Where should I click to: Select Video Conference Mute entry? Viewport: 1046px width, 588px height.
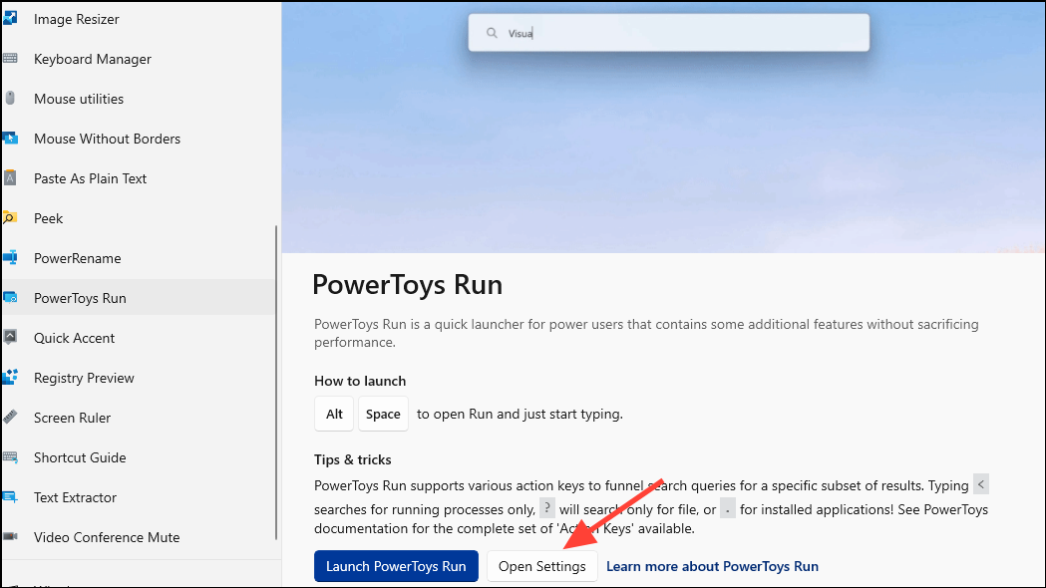click(139, 536)
